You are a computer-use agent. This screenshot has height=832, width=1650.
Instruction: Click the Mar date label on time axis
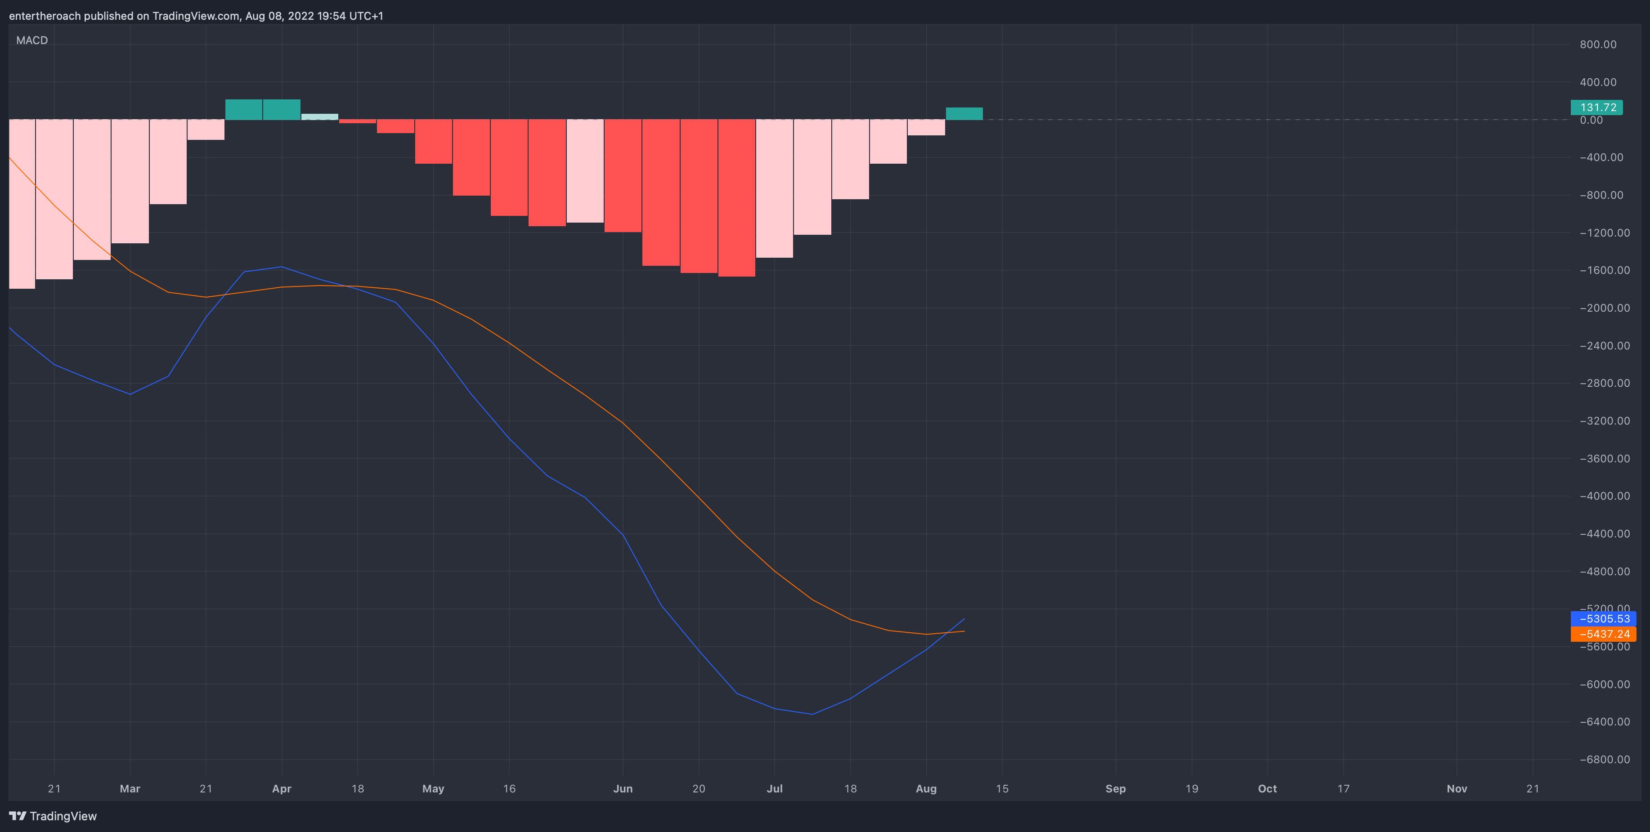coord(130,788)
